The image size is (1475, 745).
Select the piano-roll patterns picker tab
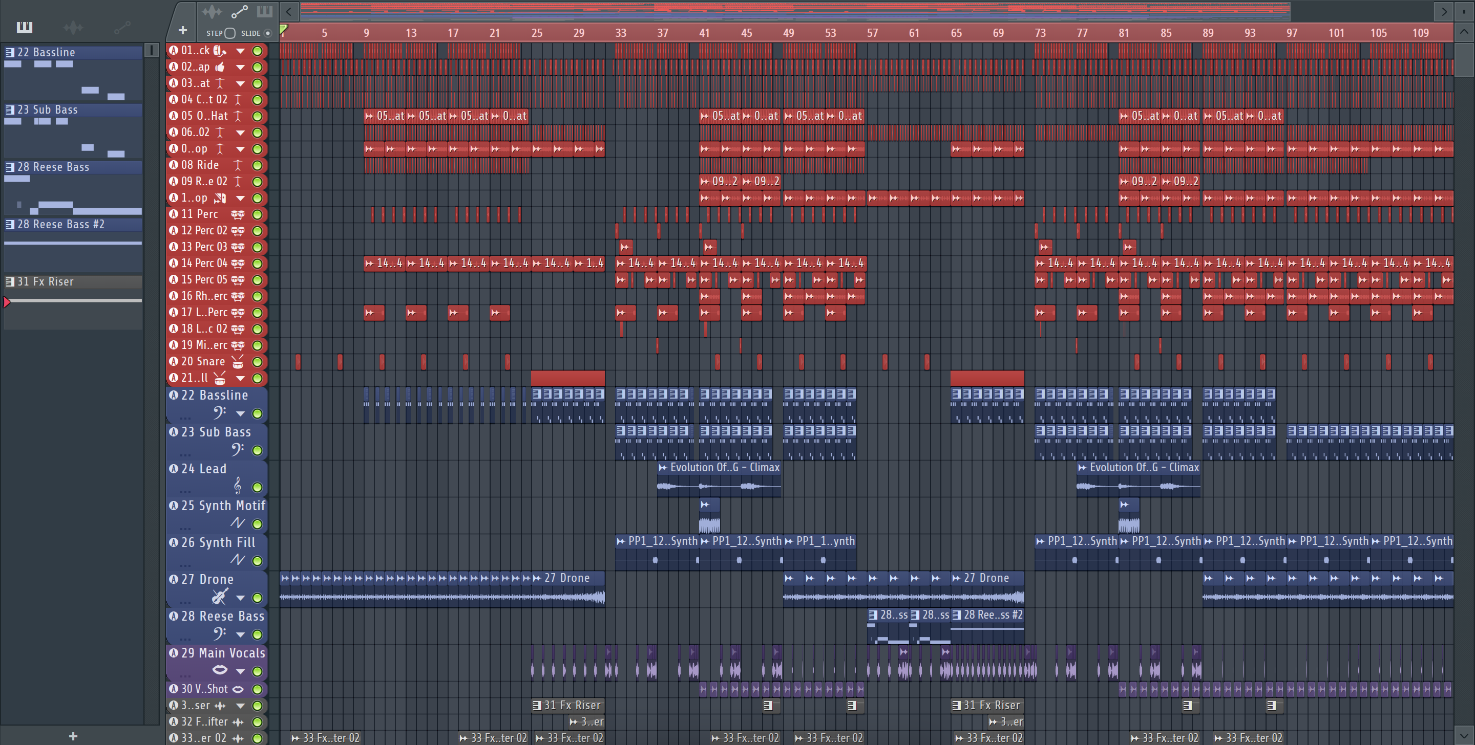(x=25, y=27)
